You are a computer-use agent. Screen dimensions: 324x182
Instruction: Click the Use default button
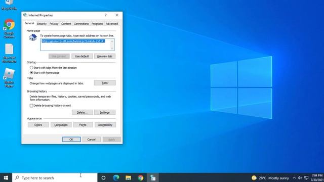82,56
